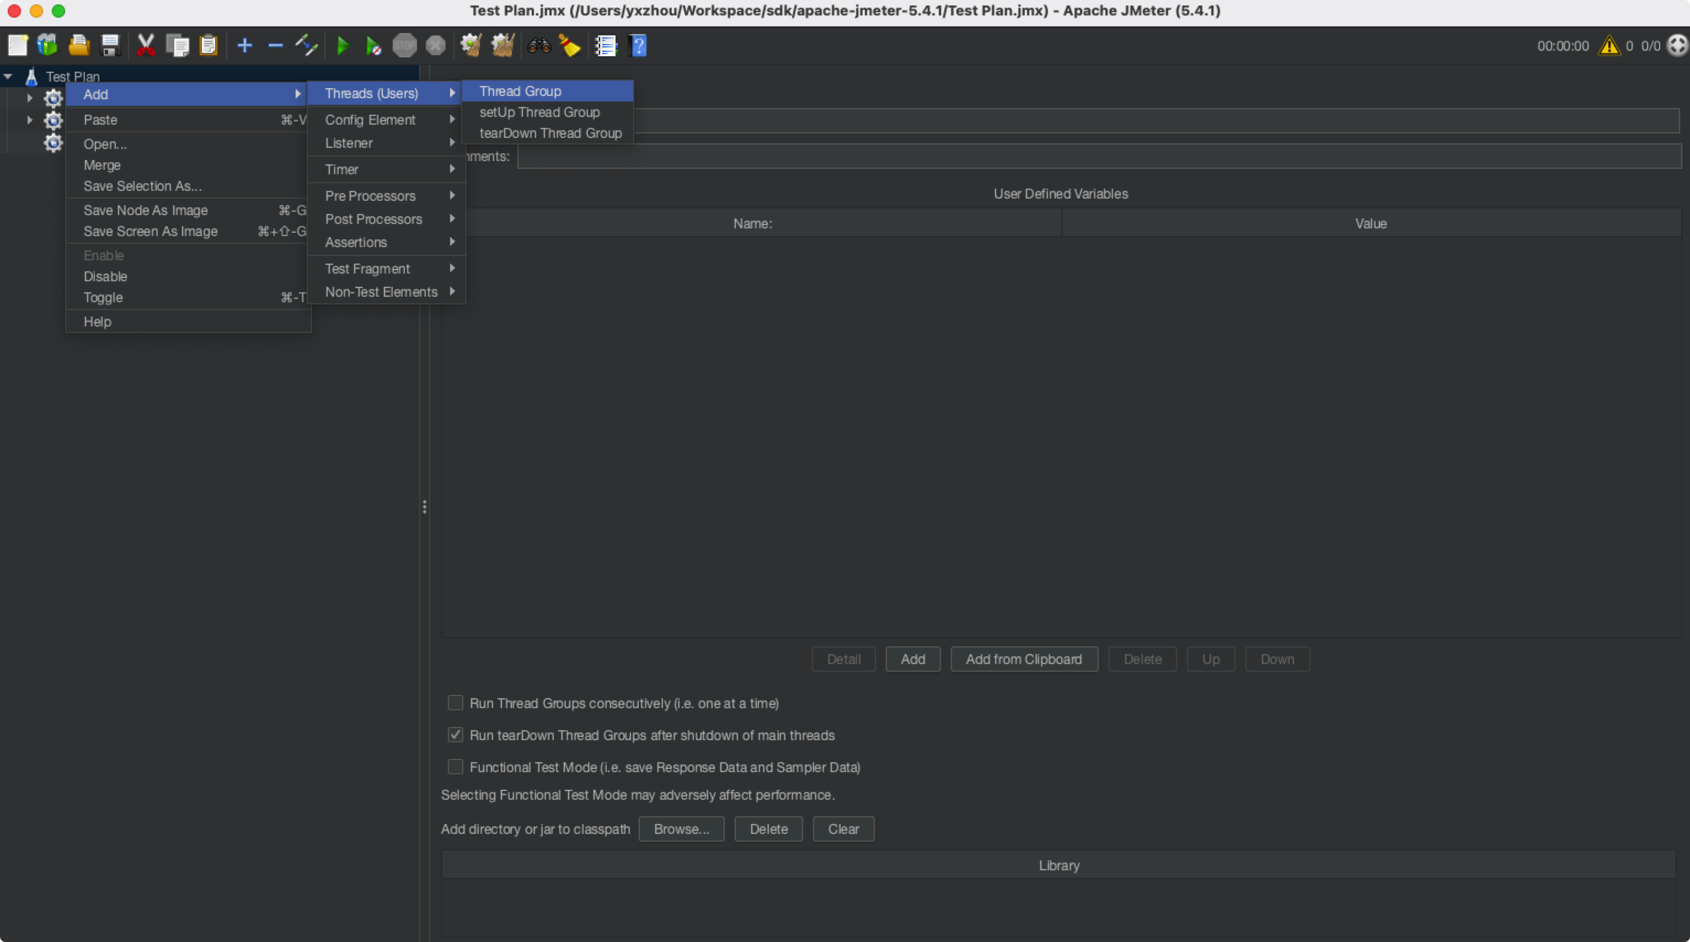
Task: Click the classpath Delete button
Action: pyautogui.click(x=768, y=829)
